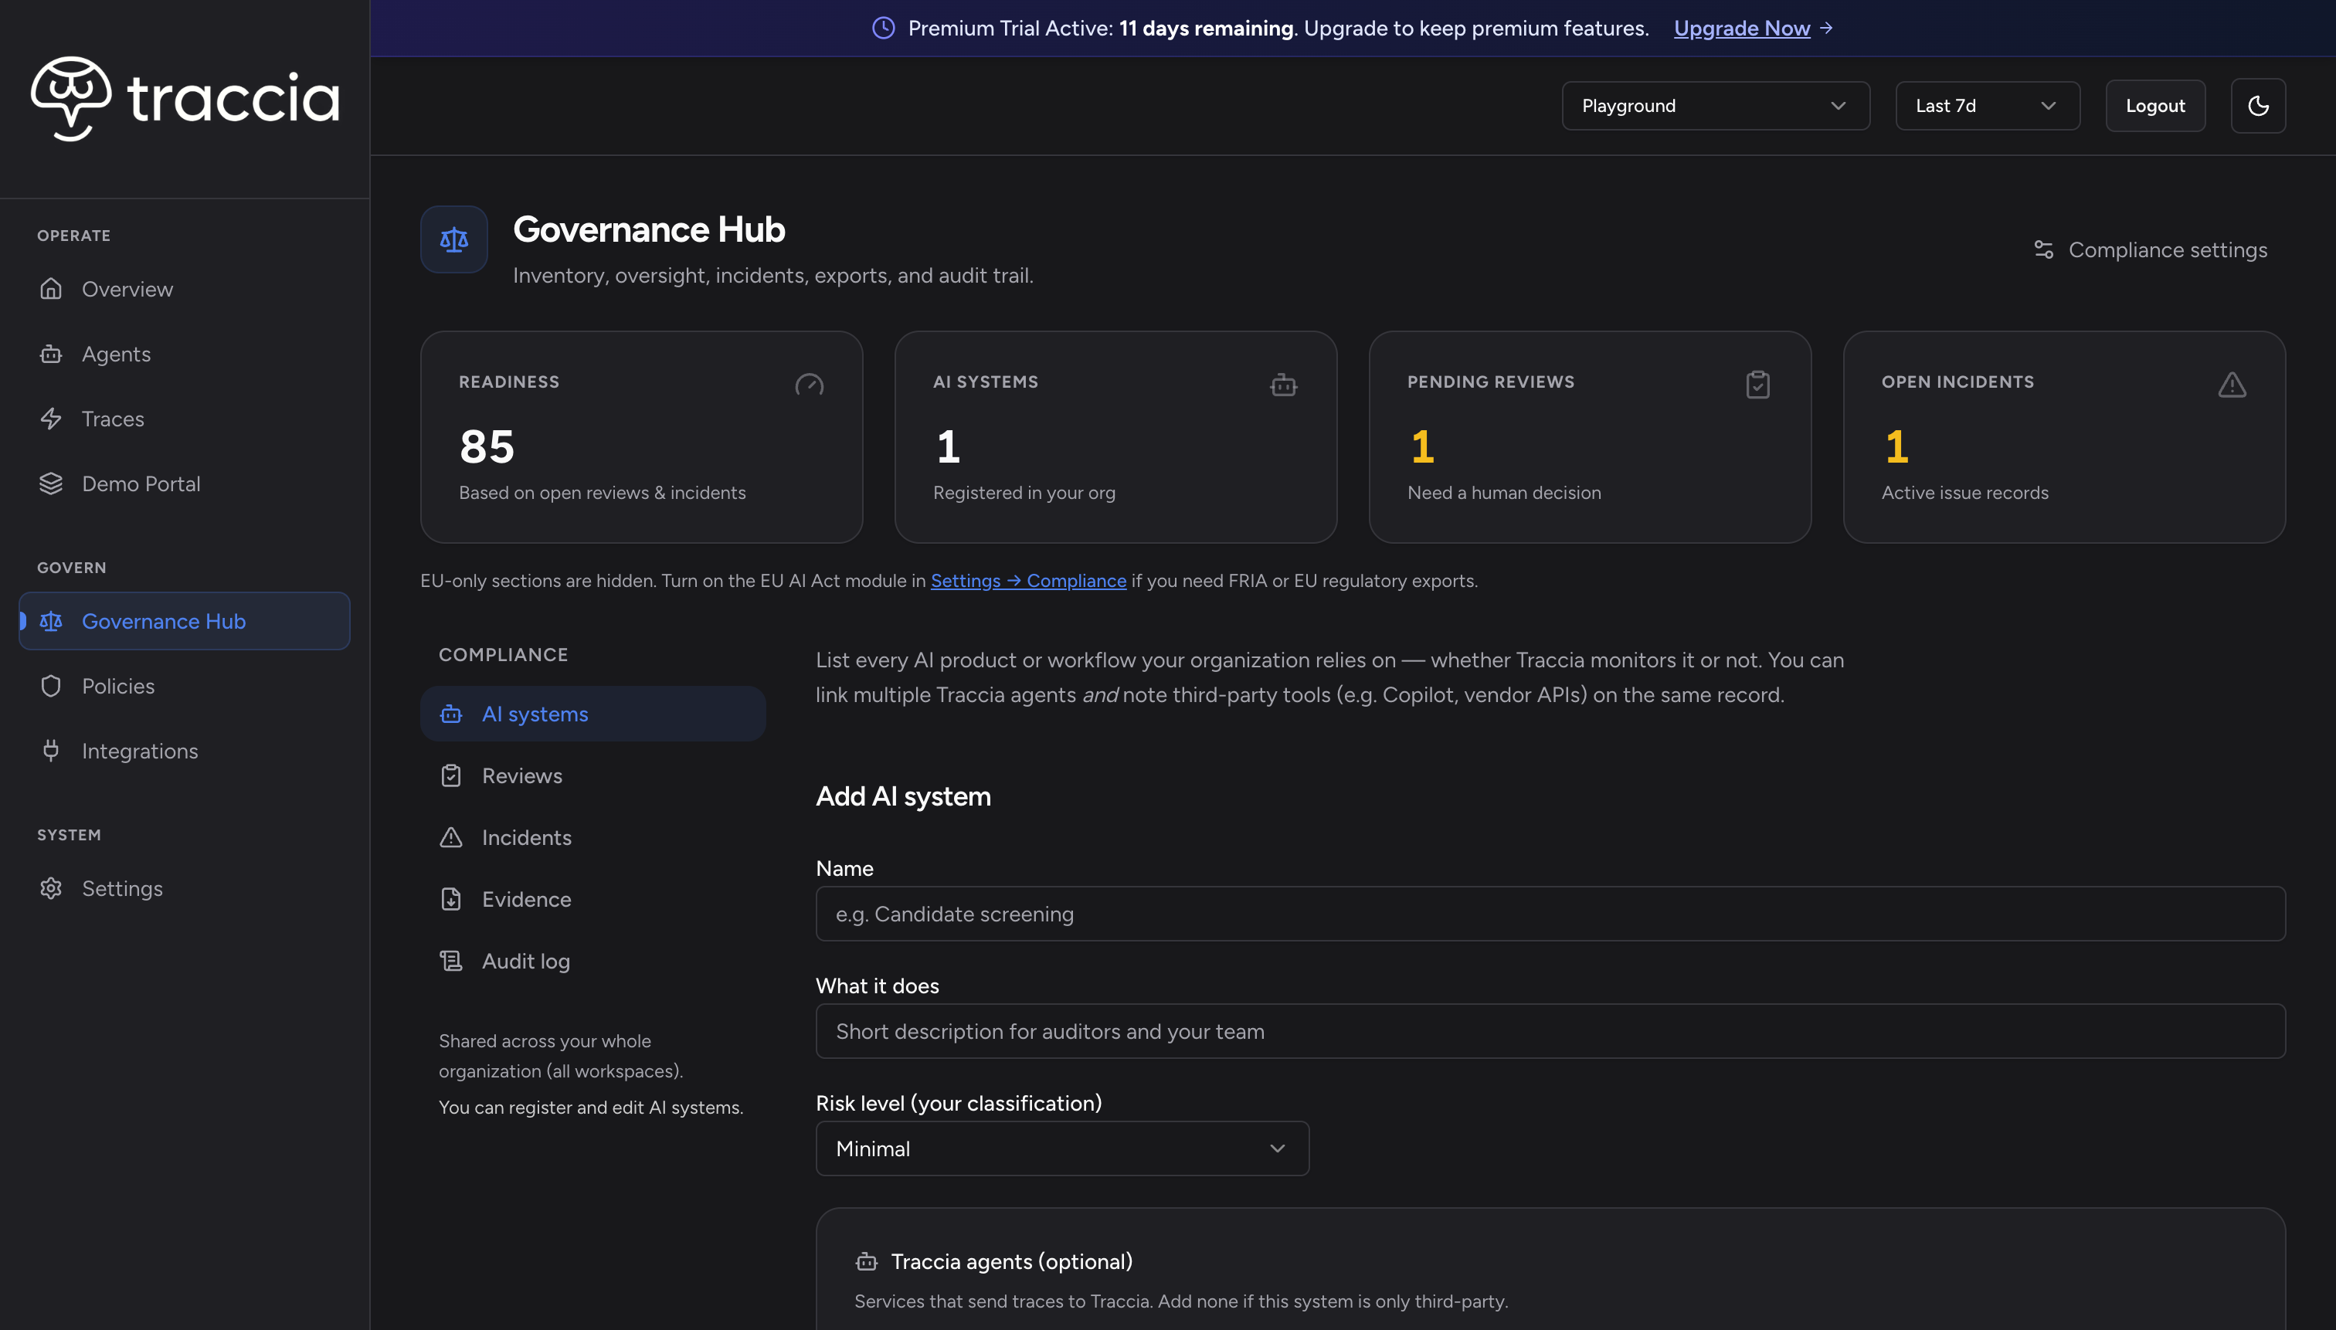
Task: Click the Audit log scroll icon
Action: click(451, 961)
